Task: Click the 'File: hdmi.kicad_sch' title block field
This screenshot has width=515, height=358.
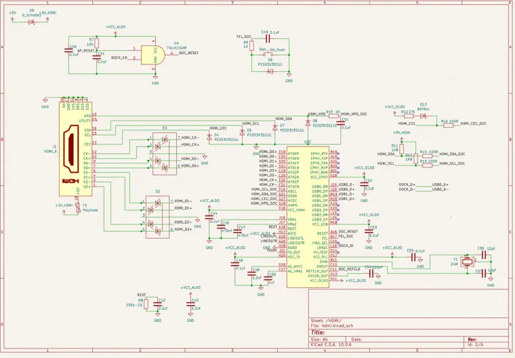Action: click(x=332, y=325)
